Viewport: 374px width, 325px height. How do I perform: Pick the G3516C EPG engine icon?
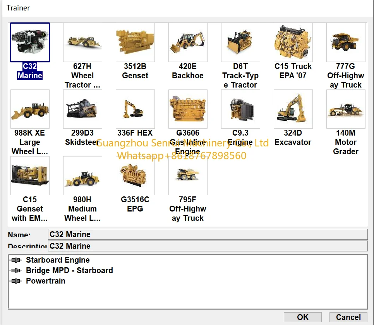pos(135,175)
